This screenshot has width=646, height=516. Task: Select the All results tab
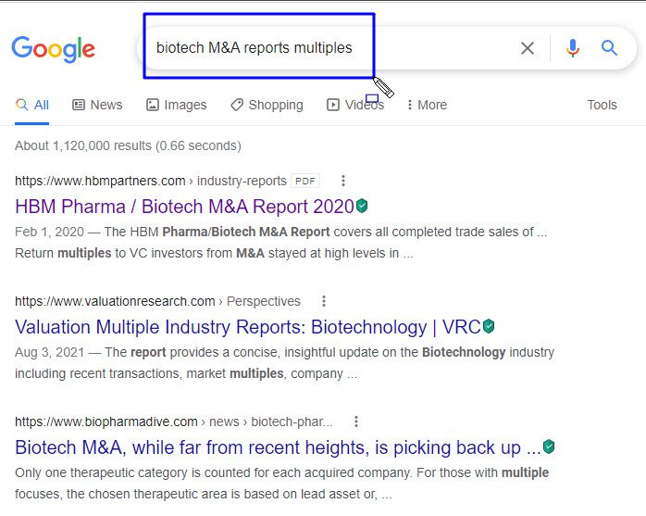click(x=32, y=105)
